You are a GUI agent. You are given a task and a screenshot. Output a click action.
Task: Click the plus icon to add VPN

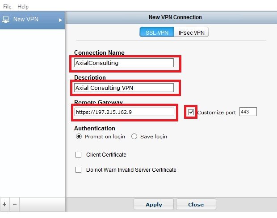point(4,204)
